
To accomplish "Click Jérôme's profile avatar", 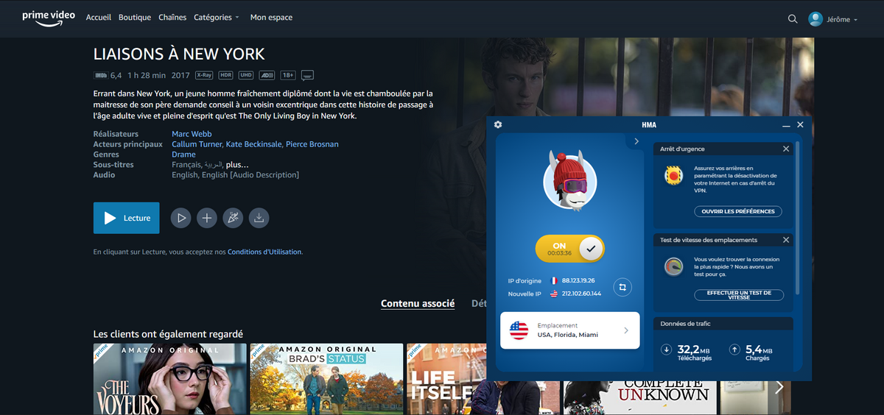I will 815,19.
